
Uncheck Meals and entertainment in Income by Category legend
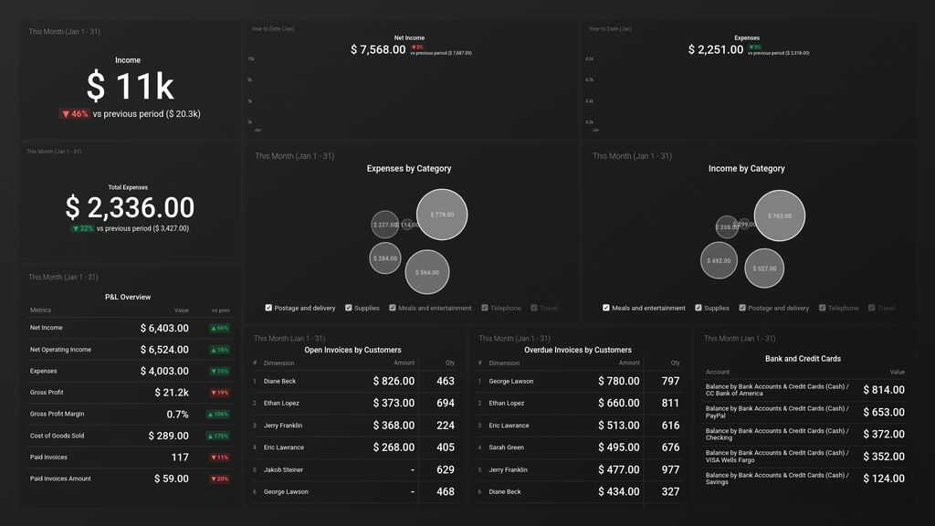pyautogui.click(x=606, y=308)
